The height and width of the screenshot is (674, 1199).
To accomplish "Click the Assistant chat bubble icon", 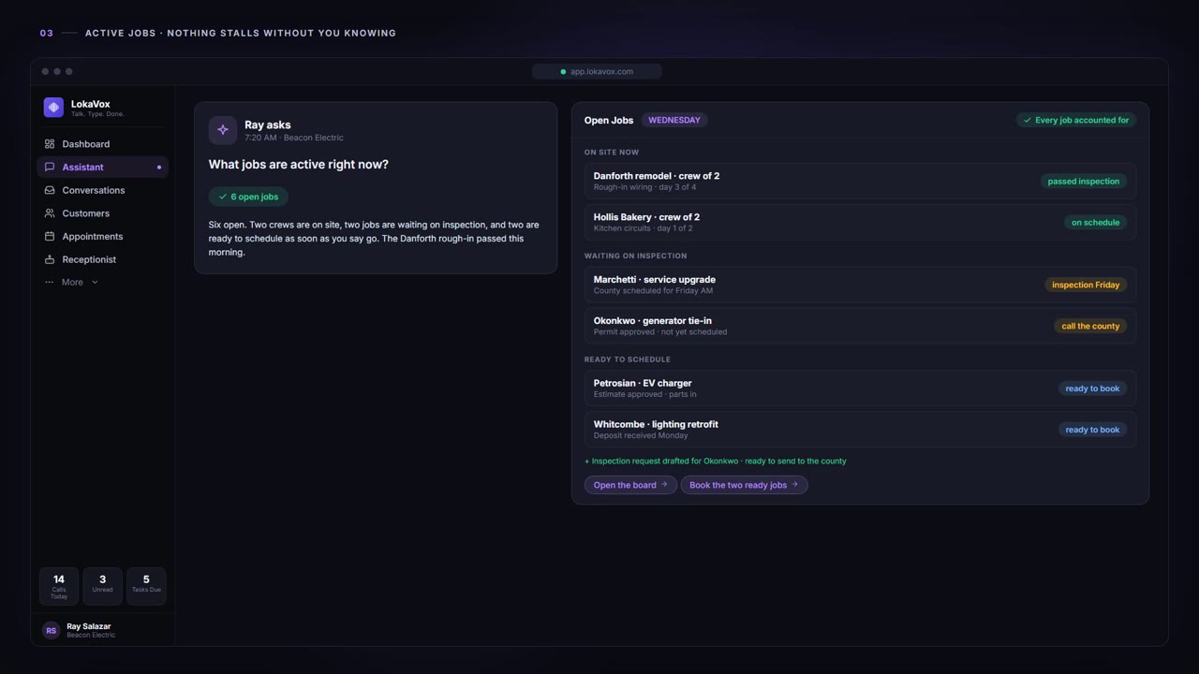I will coord(50,167).
